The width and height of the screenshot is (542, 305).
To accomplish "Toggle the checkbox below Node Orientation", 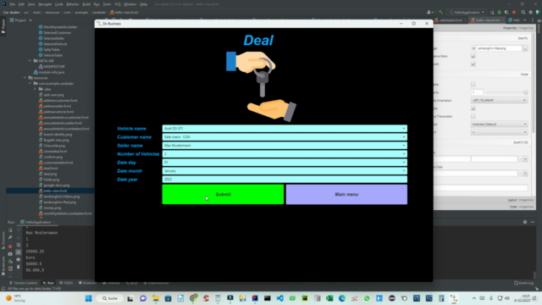I will click(x=473, y=108).
